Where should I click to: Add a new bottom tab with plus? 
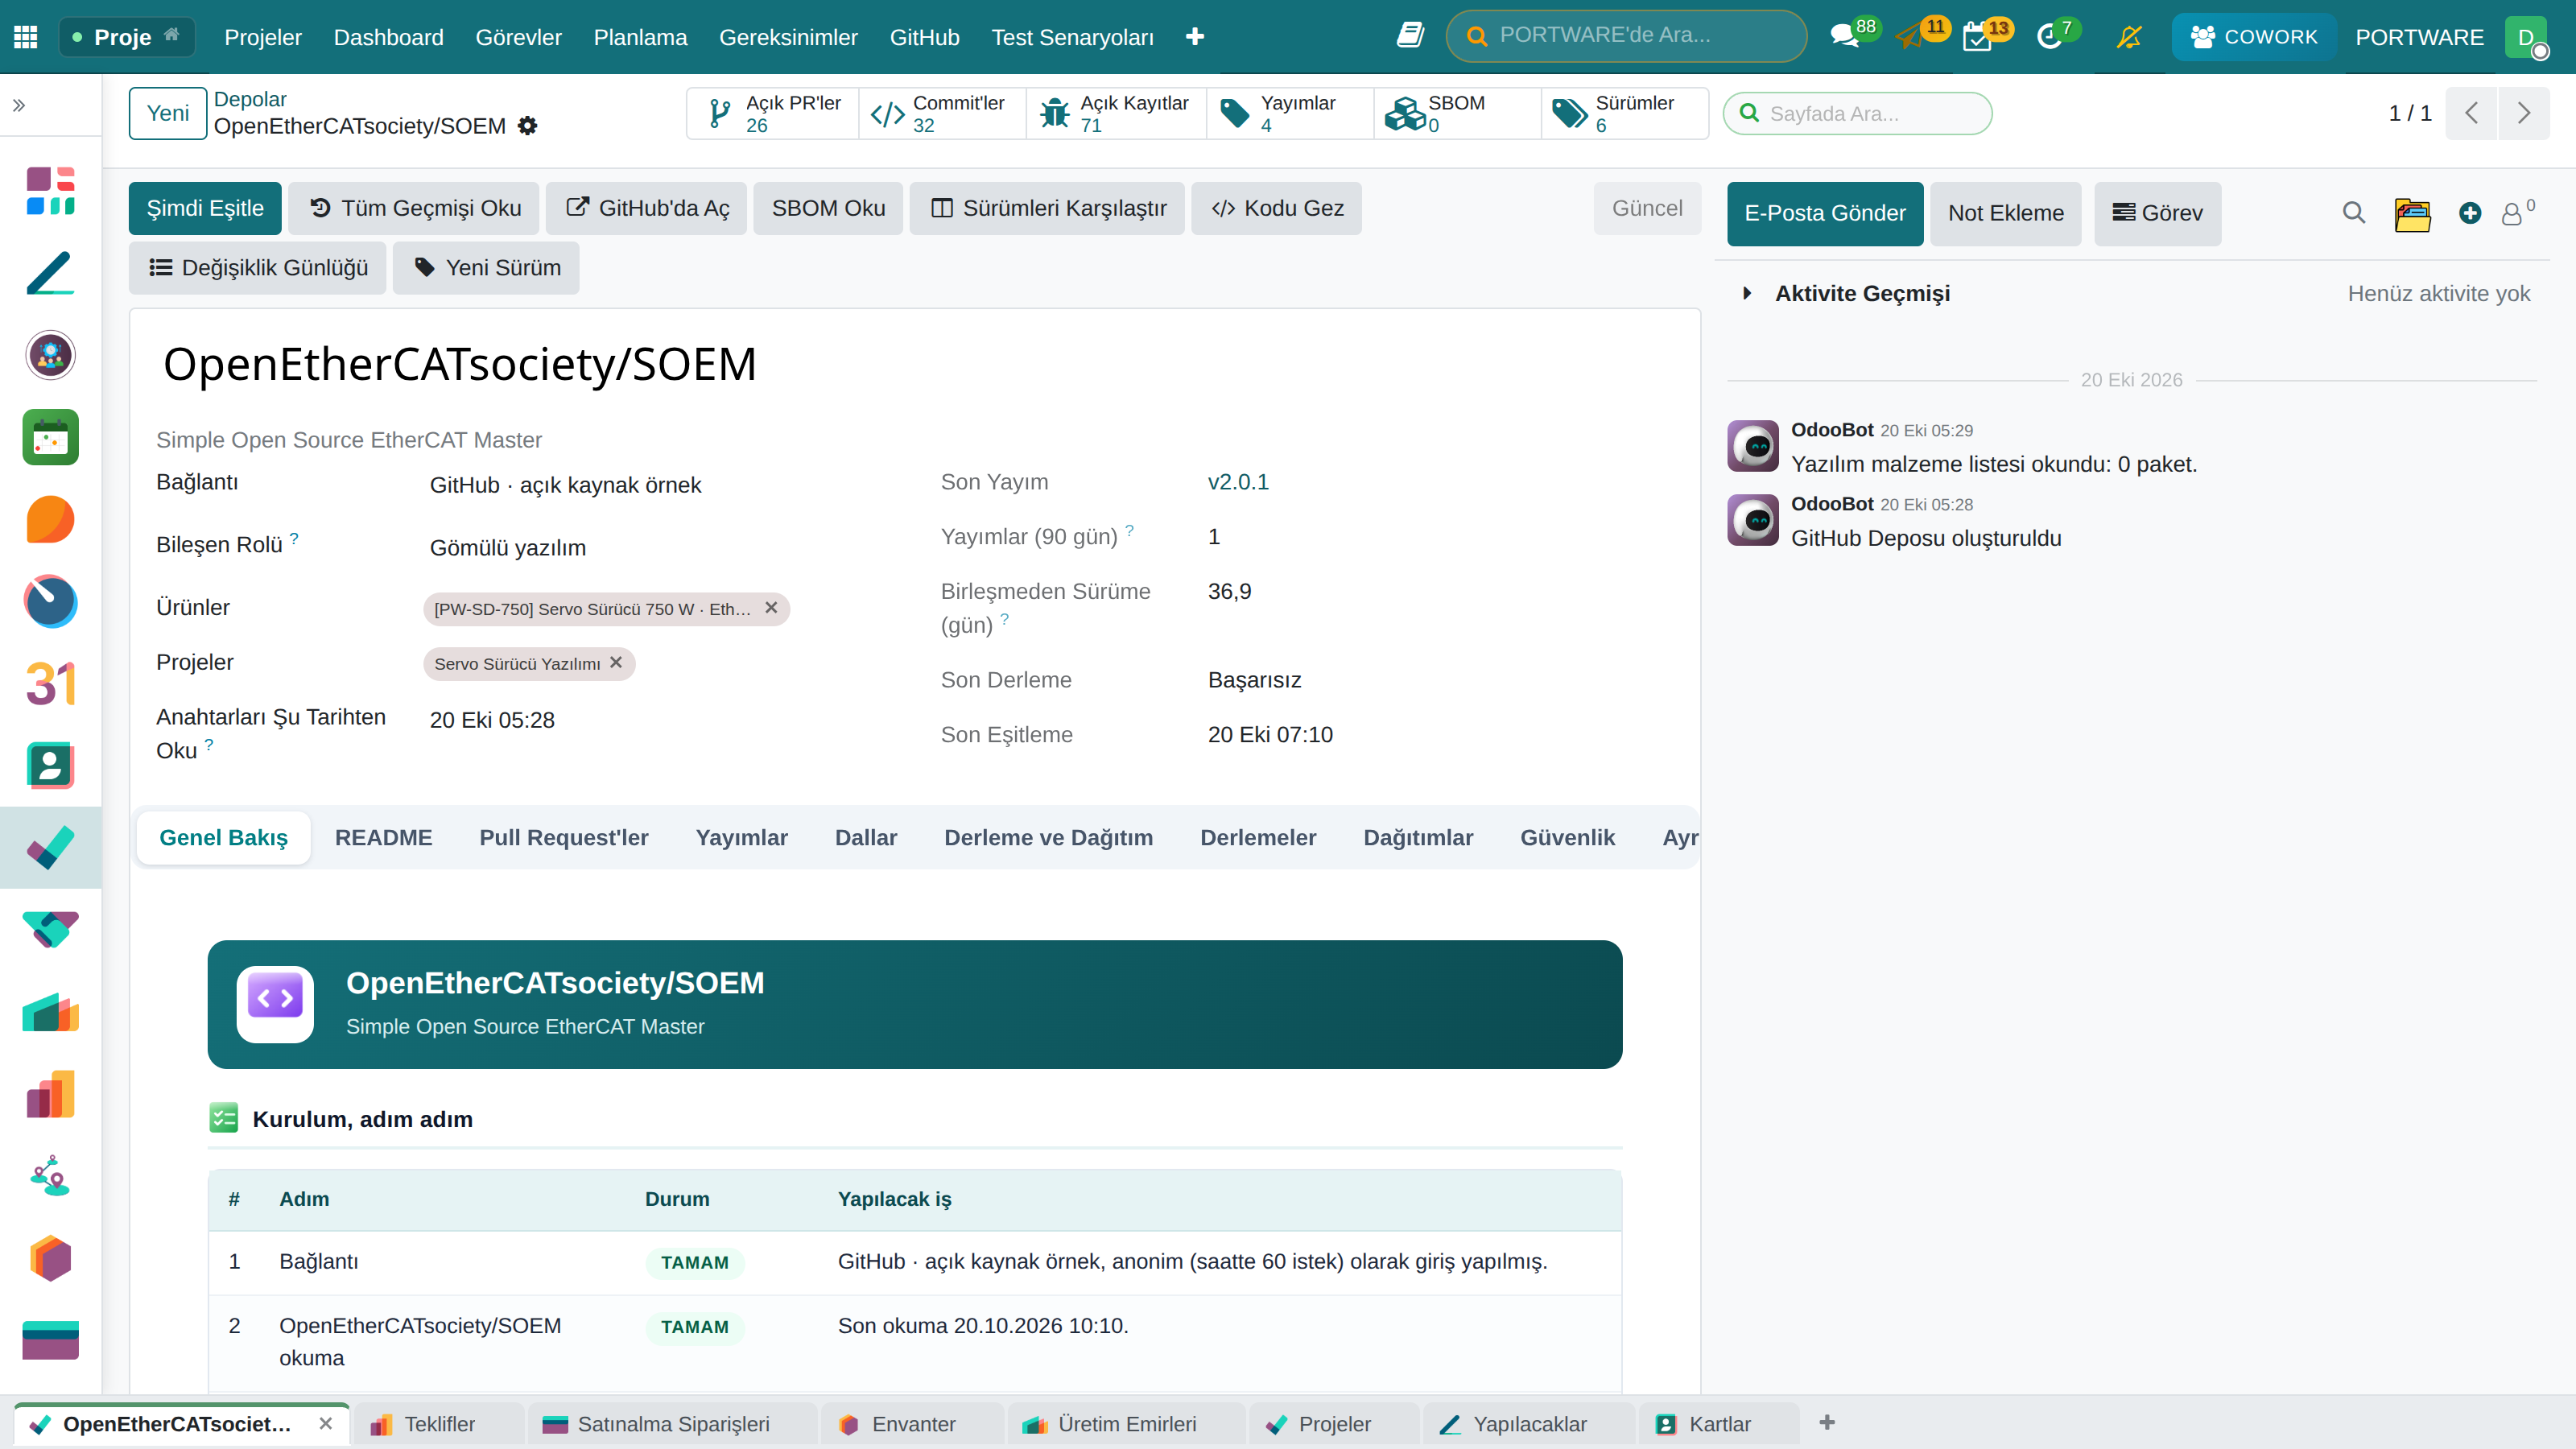[1827, 1422]
